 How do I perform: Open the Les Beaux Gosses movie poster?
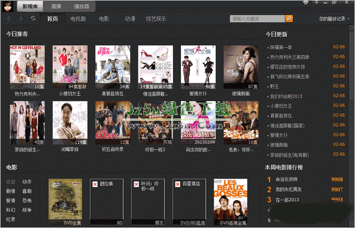pos(230,202)
